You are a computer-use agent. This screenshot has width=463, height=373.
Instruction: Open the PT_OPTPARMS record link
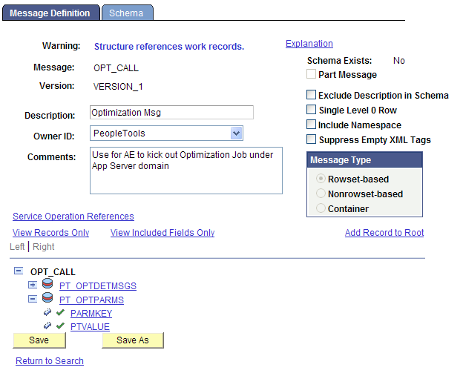[x=91, y=300]
